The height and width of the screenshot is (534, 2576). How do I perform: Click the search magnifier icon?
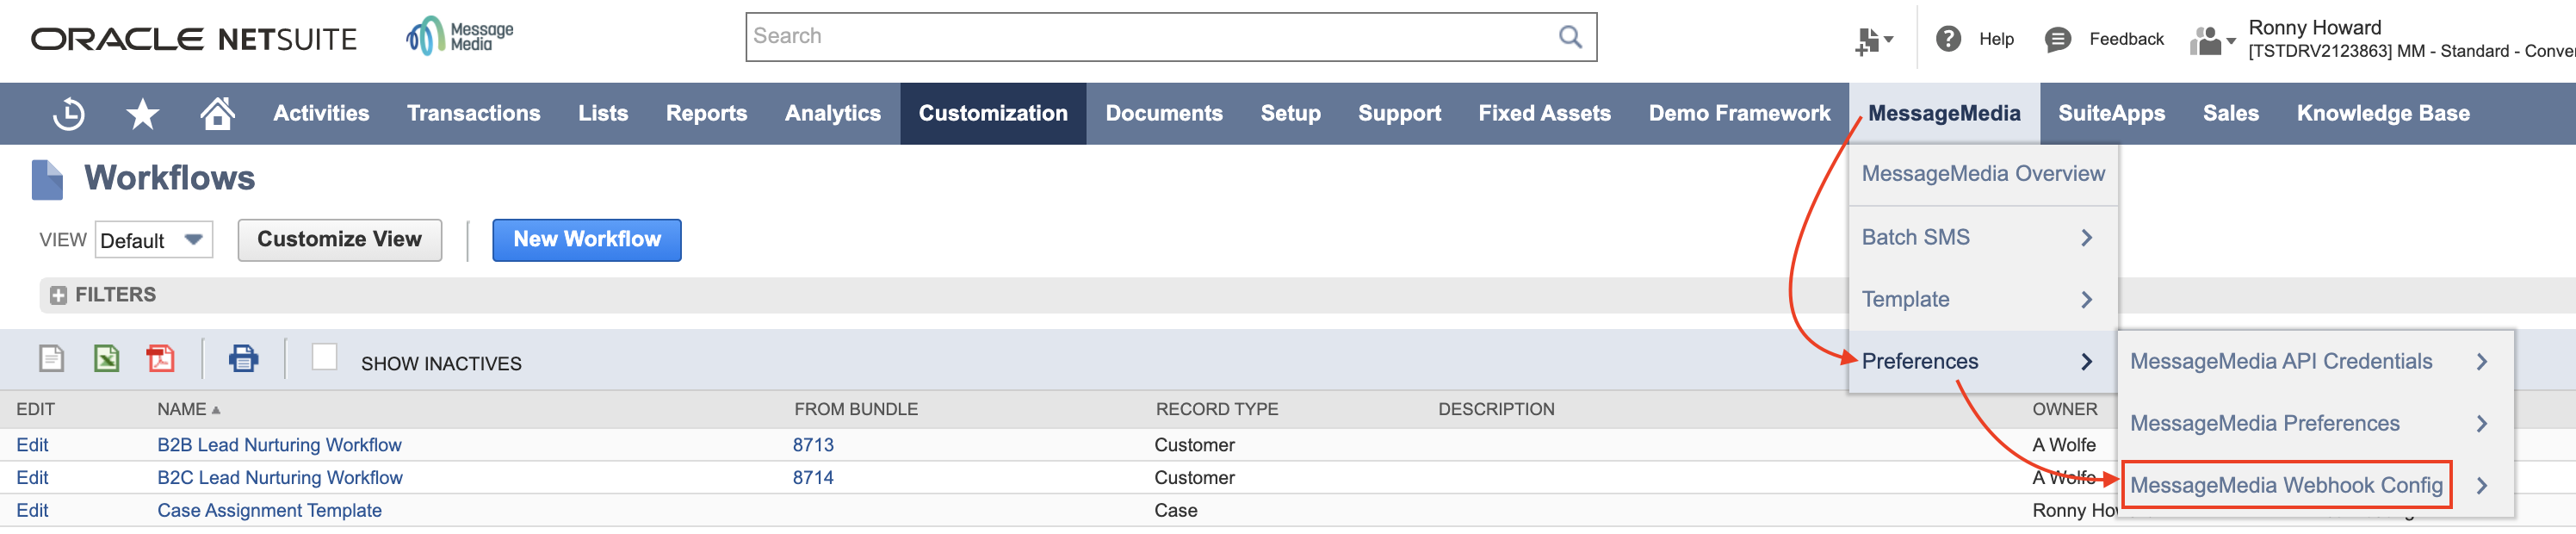coord(1570,37)
